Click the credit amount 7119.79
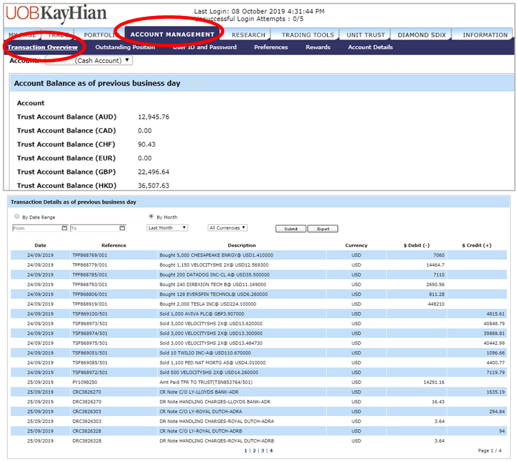This screenshot has height=462, width=517. (x=495, y=372)
